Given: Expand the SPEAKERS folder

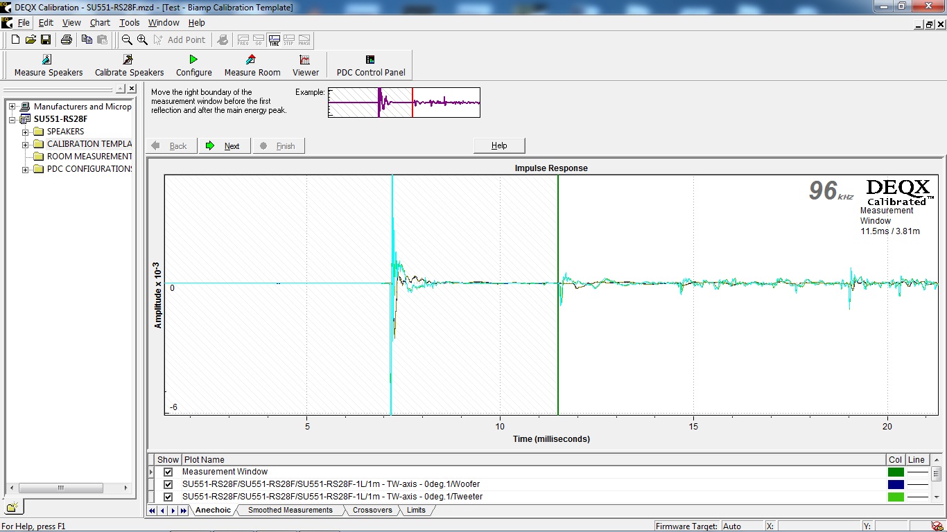Looking at the screenshot, I should (x=25, y=132).
